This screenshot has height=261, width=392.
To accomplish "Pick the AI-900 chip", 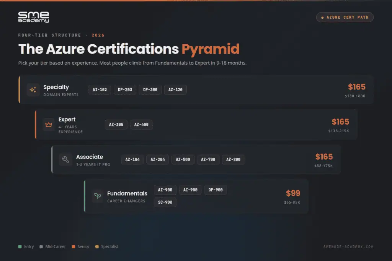I will 190,190.
